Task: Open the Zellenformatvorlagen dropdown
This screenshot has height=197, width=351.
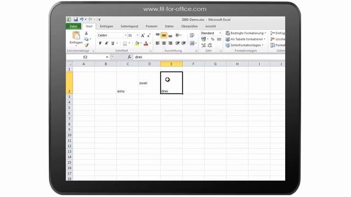Action: coord(262,45)
